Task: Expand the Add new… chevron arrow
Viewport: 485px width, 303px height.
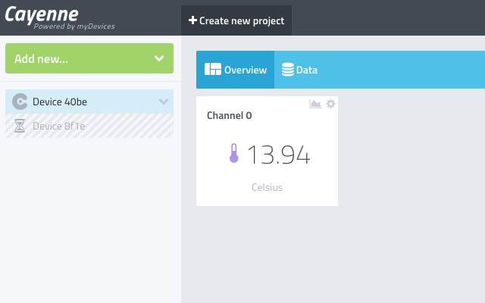Action: tap(159, 58)
